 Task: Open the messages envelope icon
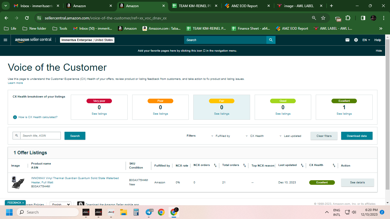click(x=347, y=40)
